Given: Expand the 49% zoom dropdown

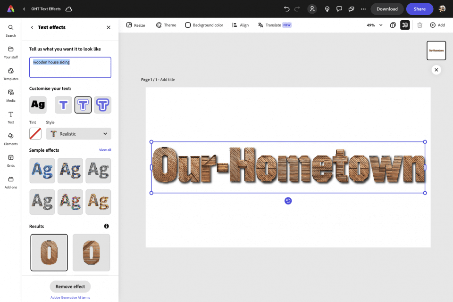Looking at the screenshot, I should [x=373, y=25].
